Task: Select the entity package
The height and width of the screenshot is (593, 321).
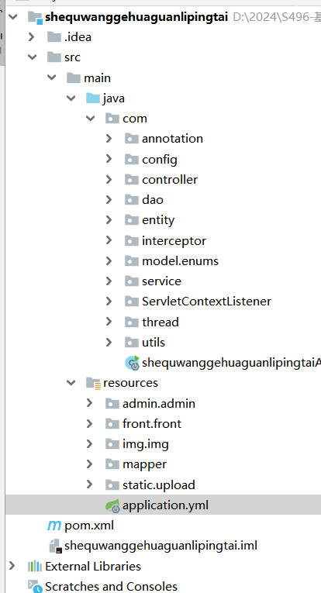Action: (x=158, y=220)
